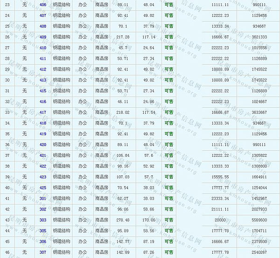
Task: Open room 417 details
Action: pyautogui.click(x=43, y=112)
